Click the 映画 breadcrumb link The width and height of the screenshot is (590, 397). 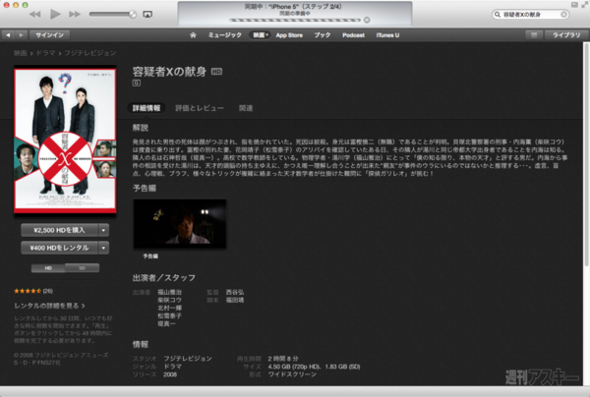click(21, 53)
